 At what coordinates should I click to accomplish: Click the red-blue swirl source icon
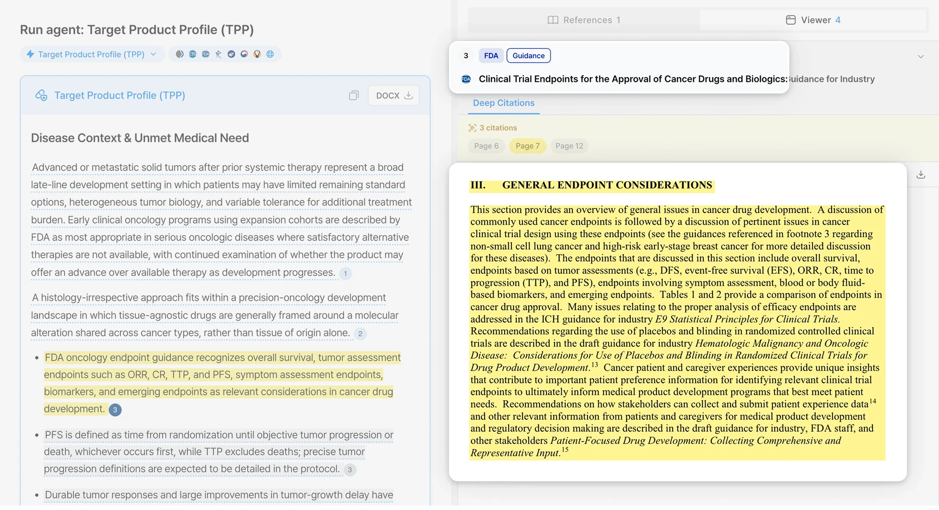click(x=244, y=54)
